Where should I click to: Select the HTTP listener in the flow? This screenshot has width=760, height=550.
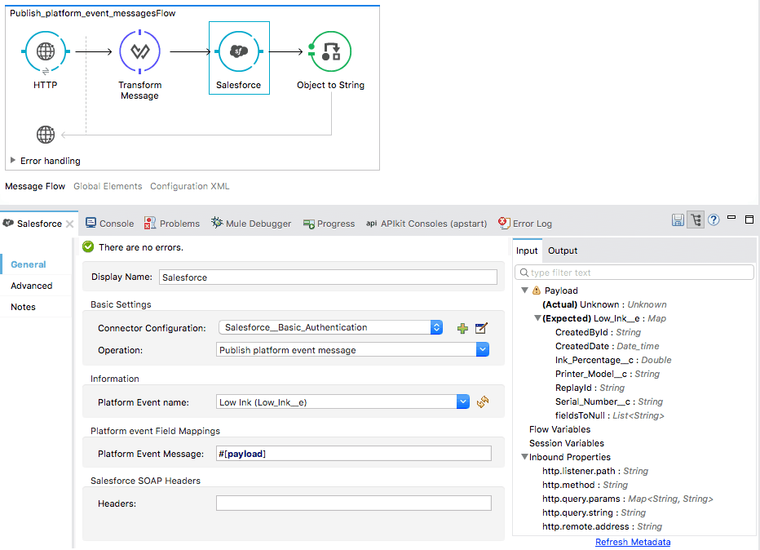click(45, 51)
